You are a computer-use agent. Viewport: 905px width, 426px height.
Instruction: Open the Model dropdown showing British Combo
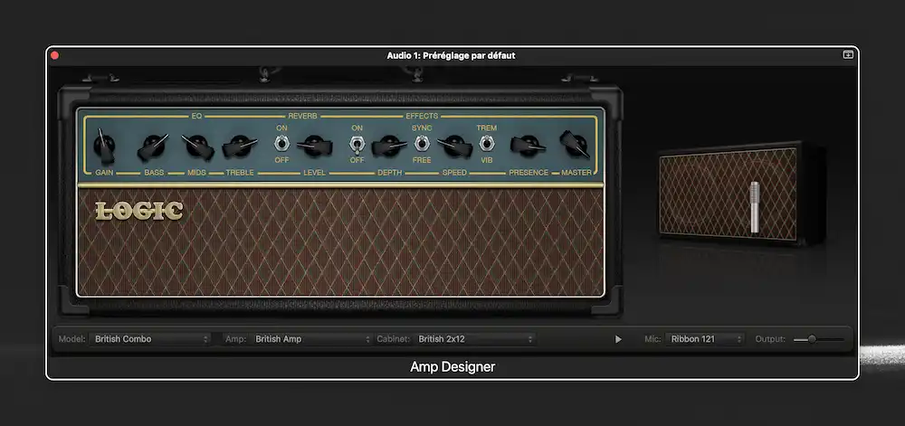tap(149, 339)
